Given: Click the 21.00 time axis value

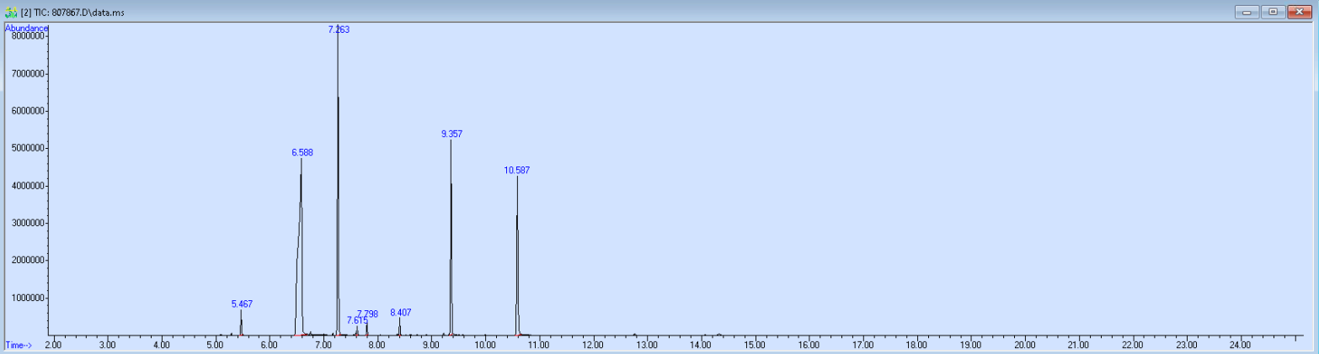Looking at the screenshot, I should coord(1078,345).
